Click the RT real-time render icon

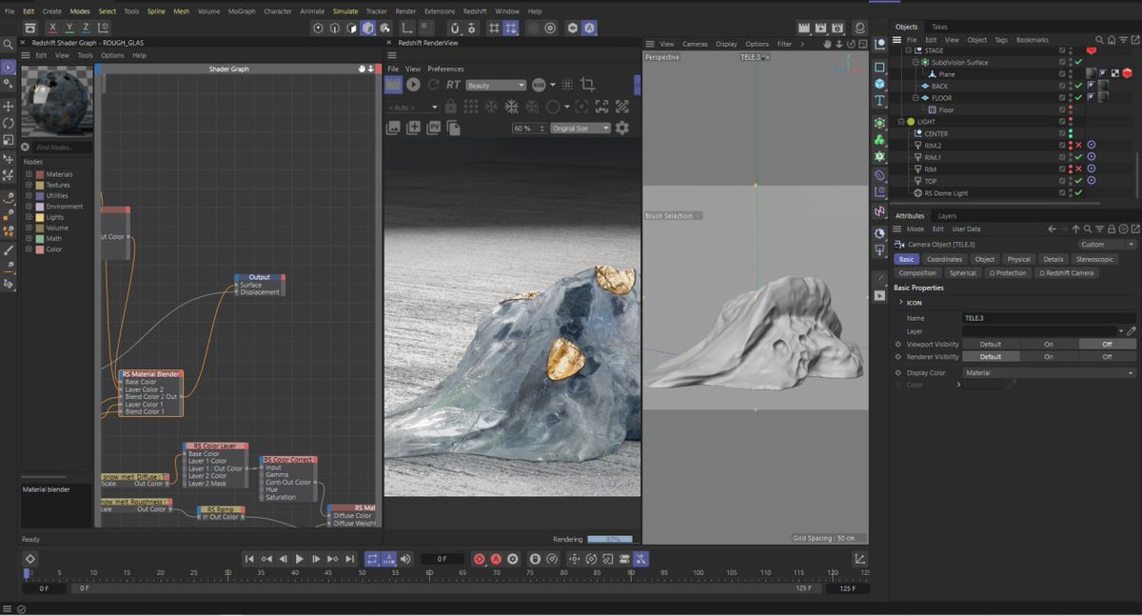click(453, 85)
